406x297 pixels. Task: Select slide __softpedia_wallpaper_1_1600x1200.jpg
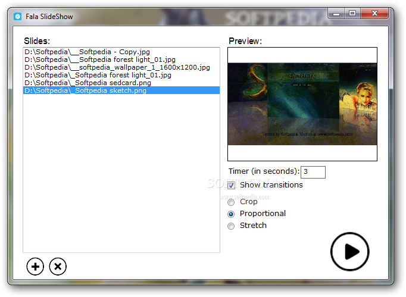pyautogui.click(x=121, y=67)
